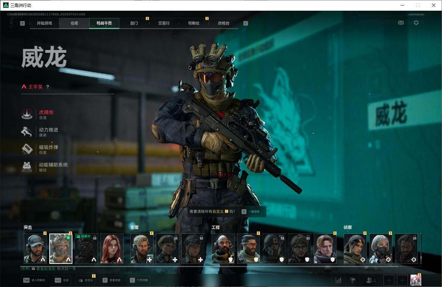The width and height of the screenshot is (442, 287).
Task: Select the dark-haired woman recon operator
Action: click(x=355, y=249)
